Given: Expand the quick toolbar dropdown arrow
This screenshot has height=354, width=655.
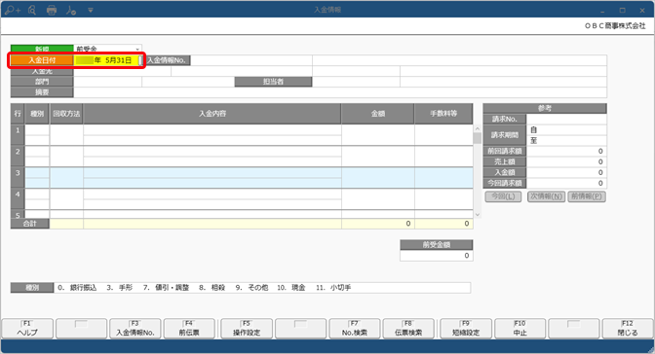Looking at the screenshot, I should tap(91, 10).
